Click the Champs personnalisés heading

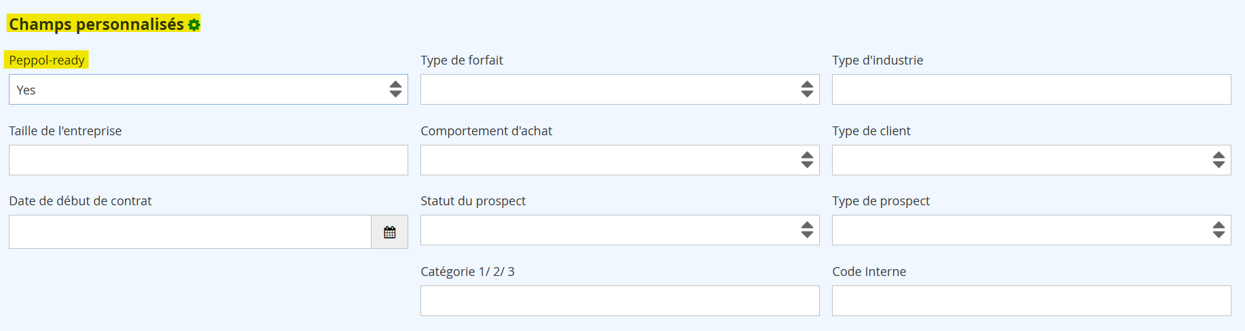(x=96, y=24)
